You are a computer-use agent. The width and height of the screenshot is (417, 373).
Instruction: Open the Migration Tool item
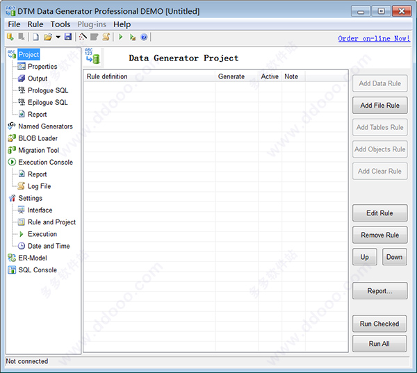(38, 150)
